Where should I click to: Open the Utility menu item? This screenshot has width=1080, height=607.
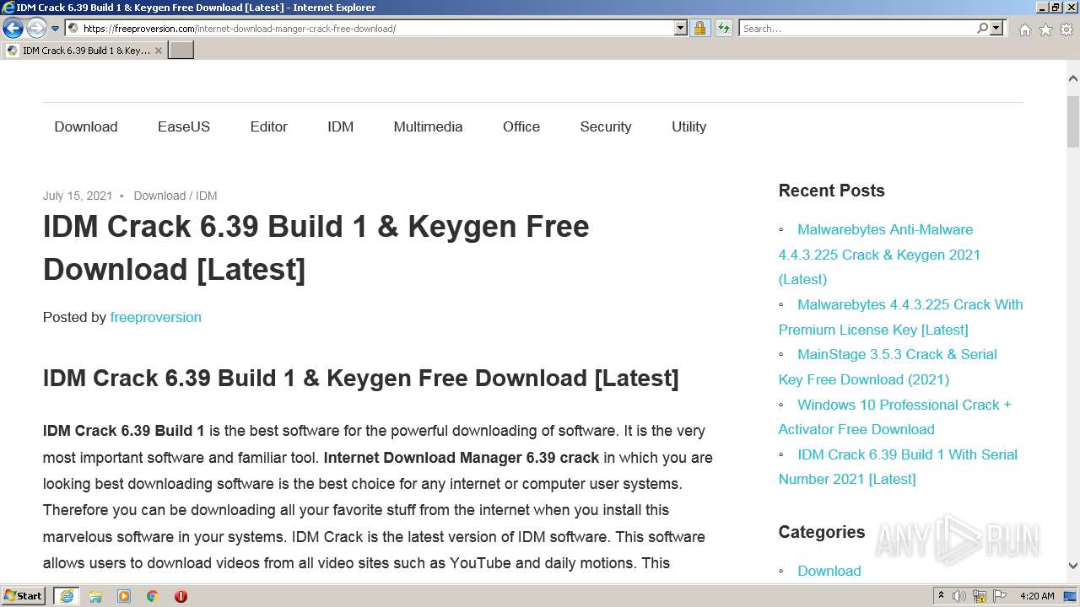coord(689,126)
